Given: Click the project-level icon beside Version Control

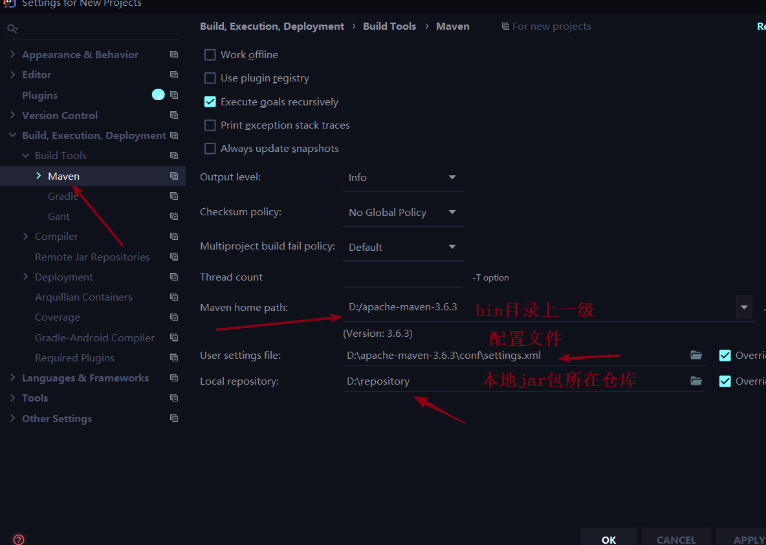Looking at the screenshot, I should pos(174,115).
